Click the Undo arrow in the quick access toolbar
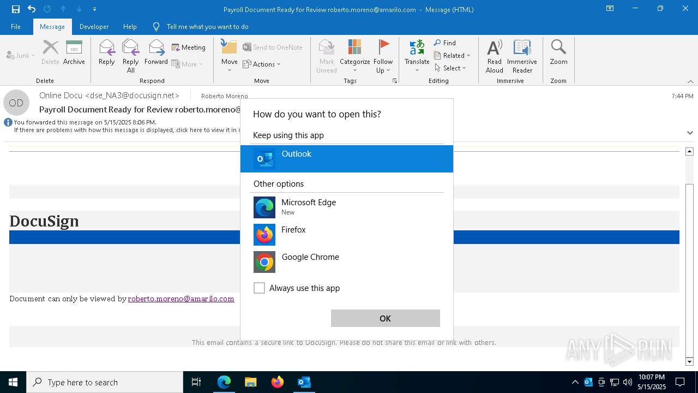 pos(32,9)
